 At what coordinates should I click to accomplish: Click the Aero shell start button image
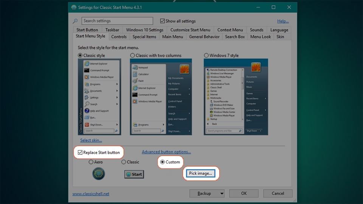[x=99, y=174]
